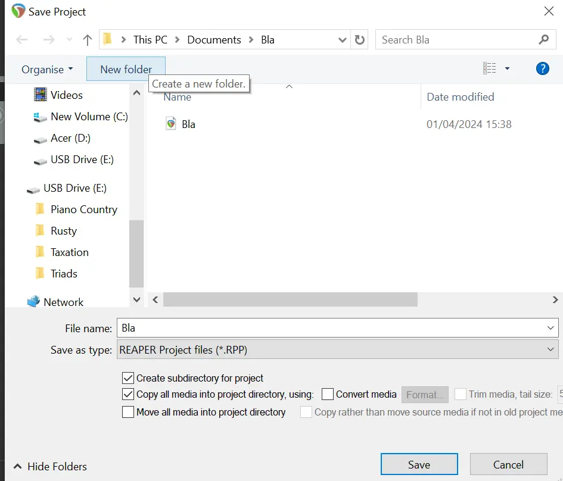Screen dimensions: 563x481
Task: Select the Videos library icon
Action: (x=41, y=95)
